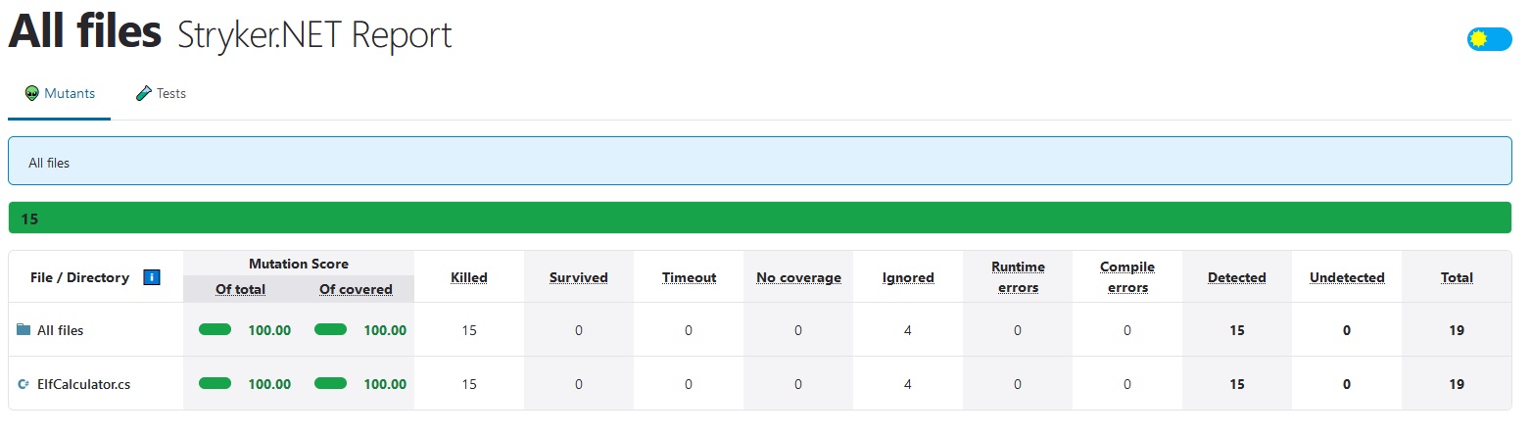Click the Stryker.NET Report subtitle

coord(314,35)
